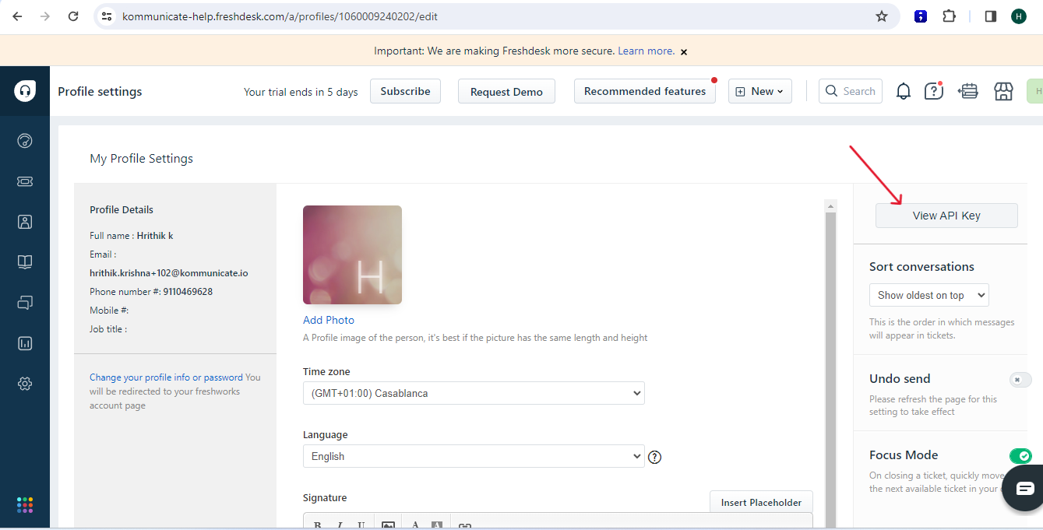Viewport: 1043px width, 530px height.
Task: Open the New dropdown menu
Action: [759, 91]
